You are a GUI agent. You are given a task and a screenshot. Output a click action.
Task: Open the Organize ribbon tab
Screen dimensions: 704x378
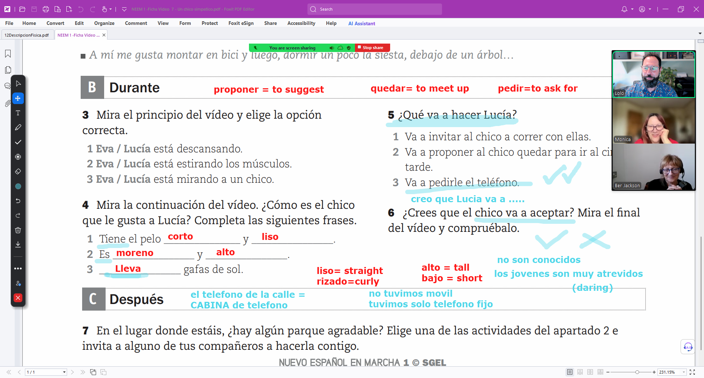click(x=104, y=23)
